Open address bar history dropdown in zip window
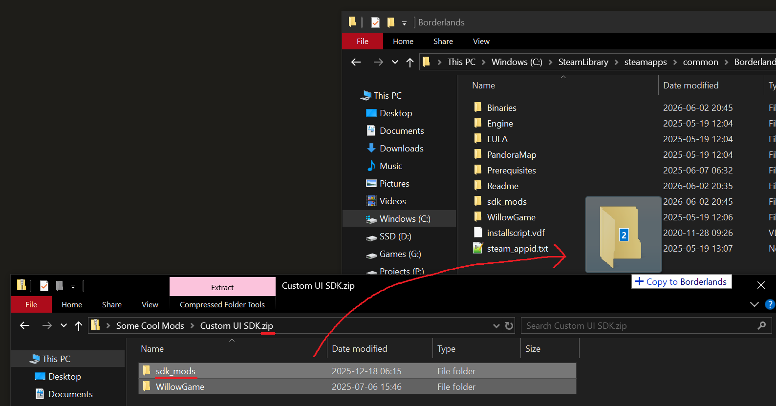Viewport: 776px width, 406px height. tap(496, 326)
